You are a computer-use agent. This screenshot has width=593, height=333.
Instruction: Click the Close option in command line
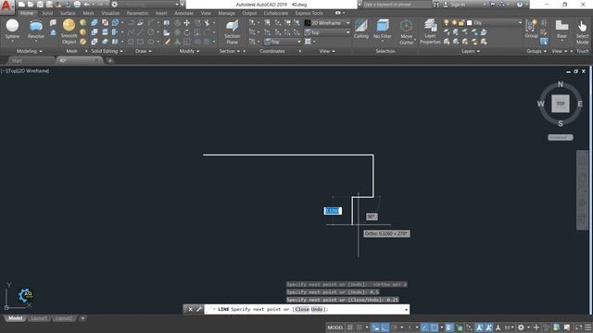pyautogui.click(x=302, y=309)
